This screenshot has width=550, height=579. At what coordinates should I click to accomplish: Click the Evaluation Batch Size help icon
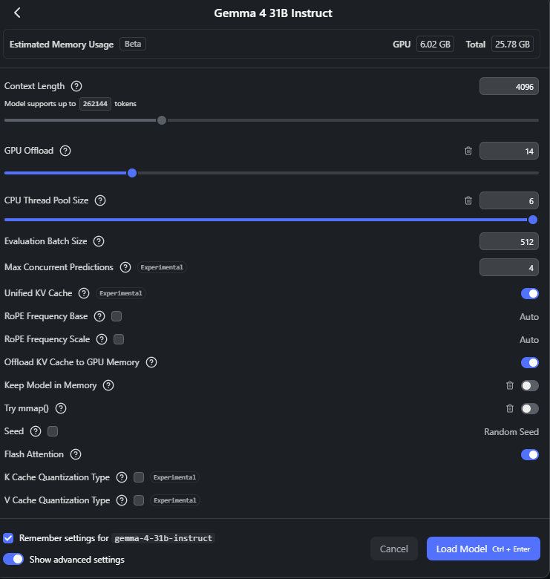pos(98,241)
